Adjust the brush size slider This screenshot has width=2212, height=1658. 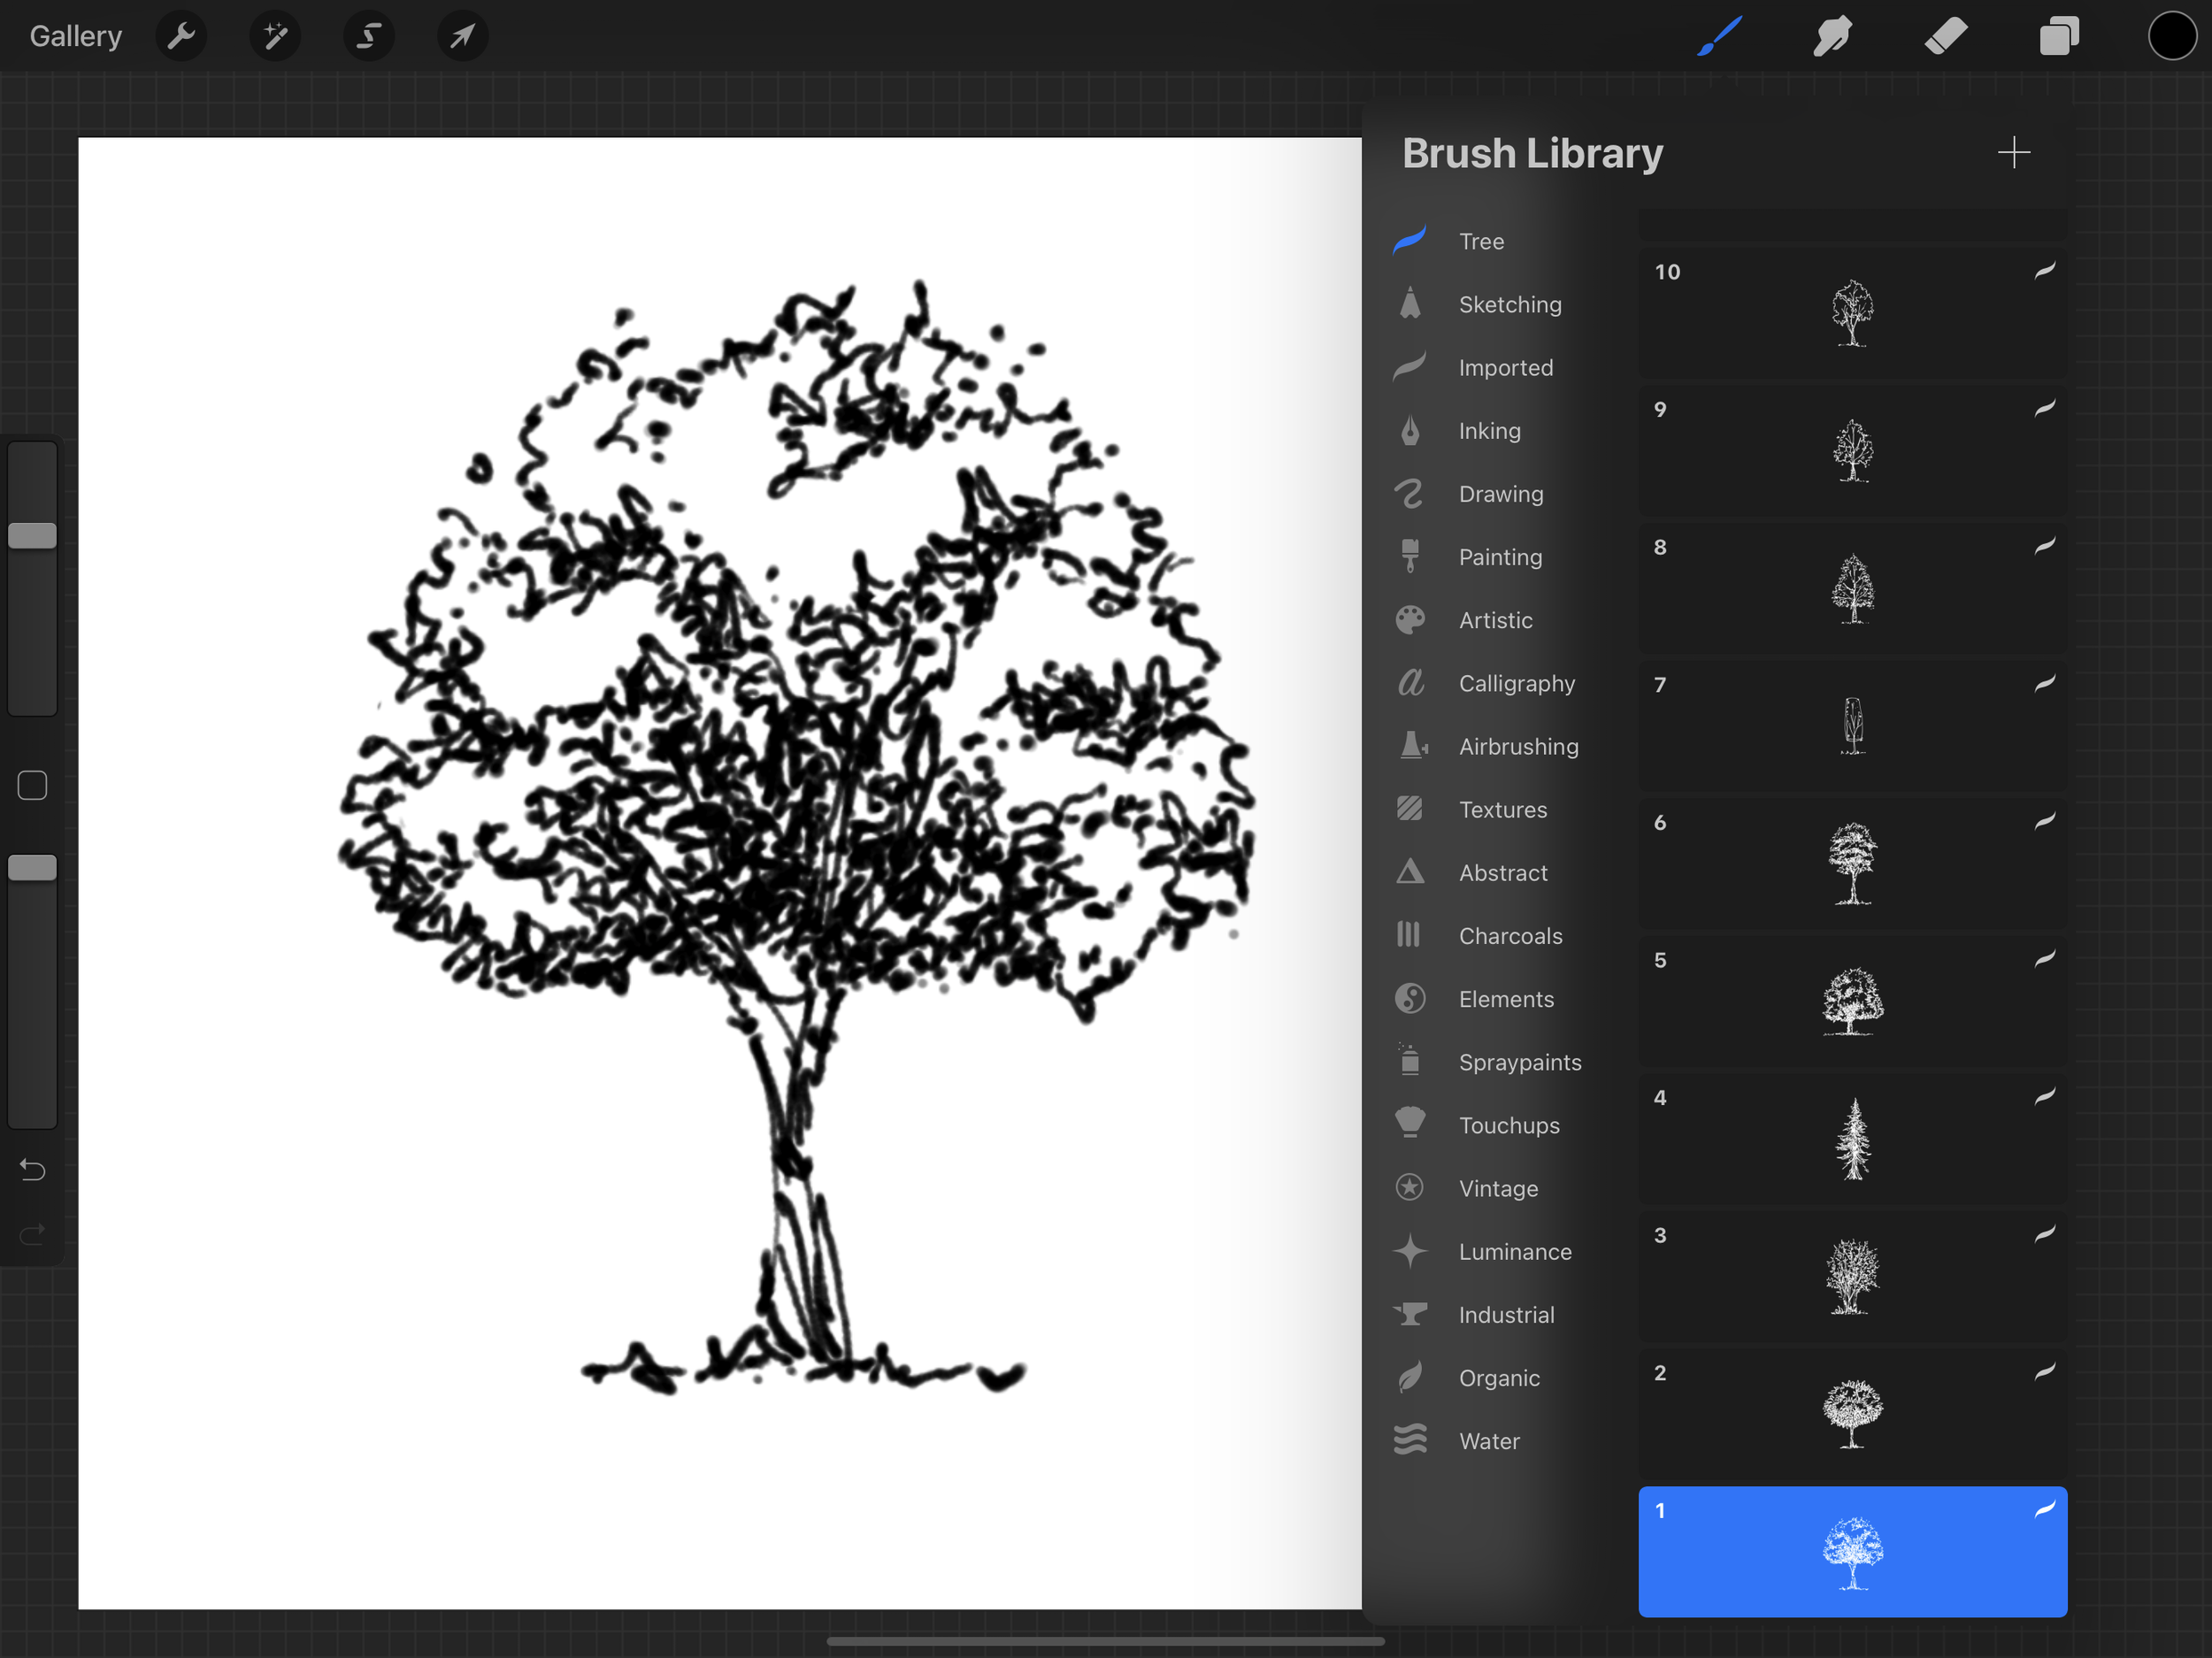32,535
